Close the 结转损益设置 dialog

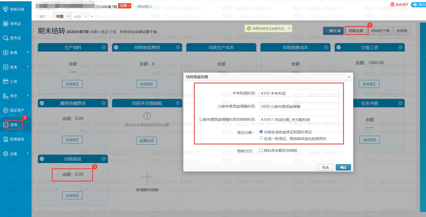click(x=349, y=77)
